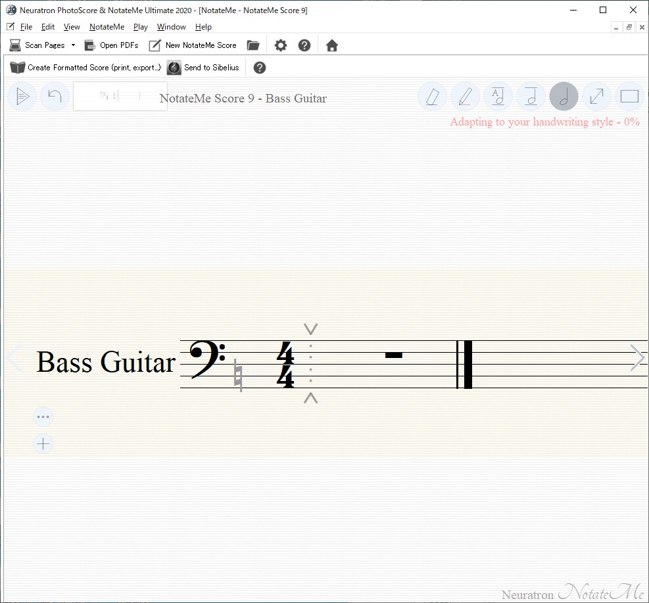The height and width of the screenshot is (603, 649).
Task: Click the NotateMe Score 9 - Bass Guitar title
Action: point(243,99)
